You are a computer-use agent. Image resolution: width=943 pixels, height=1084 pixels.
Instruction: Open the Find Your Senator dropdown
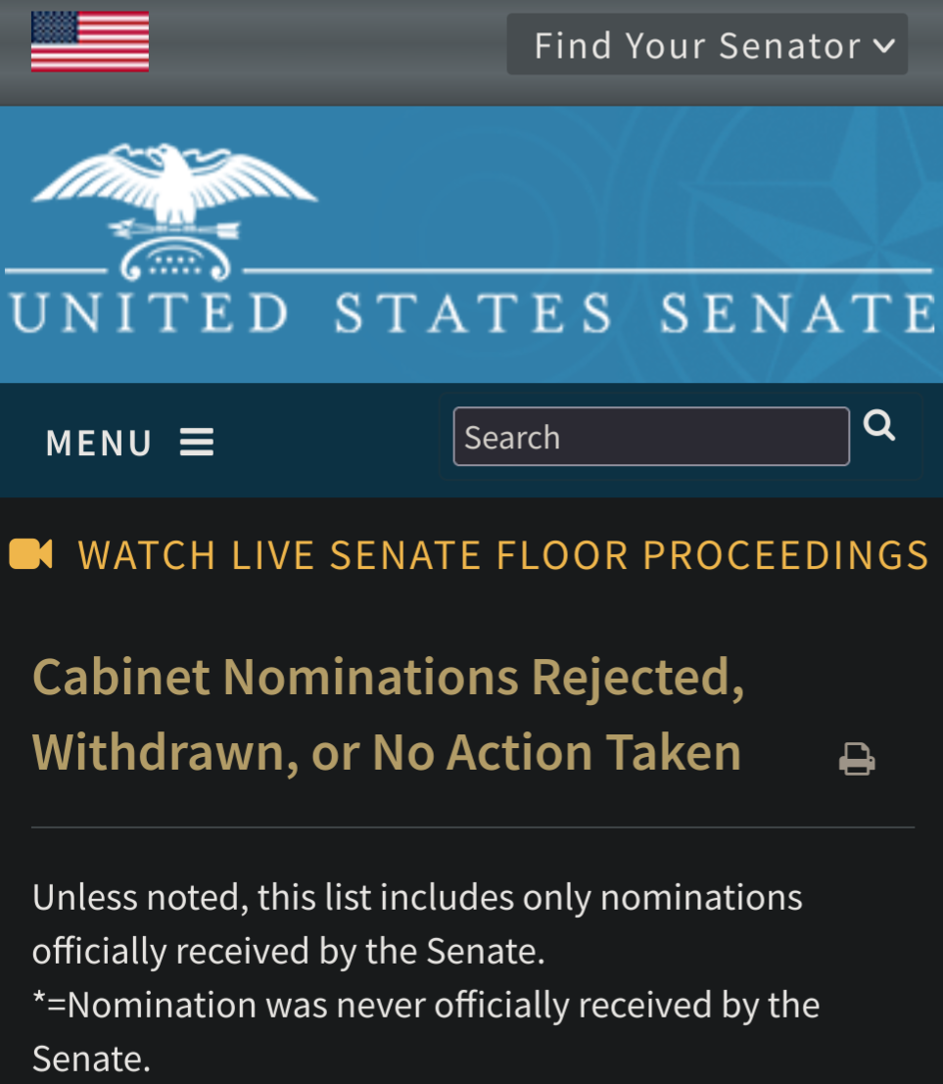pos(707,44)
